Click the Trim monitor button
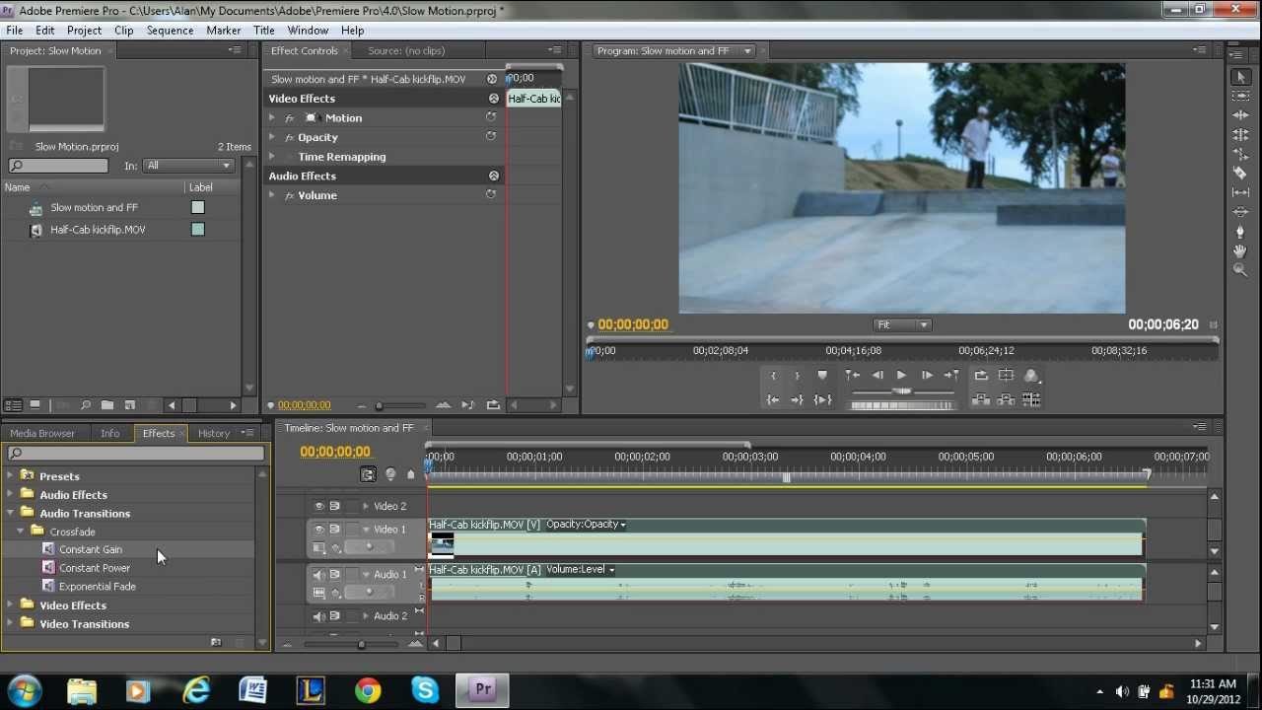 click(x=1031, y=399)
